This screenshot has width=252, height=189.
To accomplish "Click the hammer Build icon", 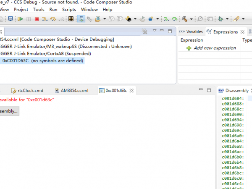I will 184,19.
